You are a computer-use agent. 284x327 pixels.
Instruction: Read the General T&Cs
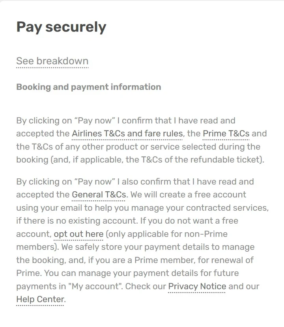point(99,195)
